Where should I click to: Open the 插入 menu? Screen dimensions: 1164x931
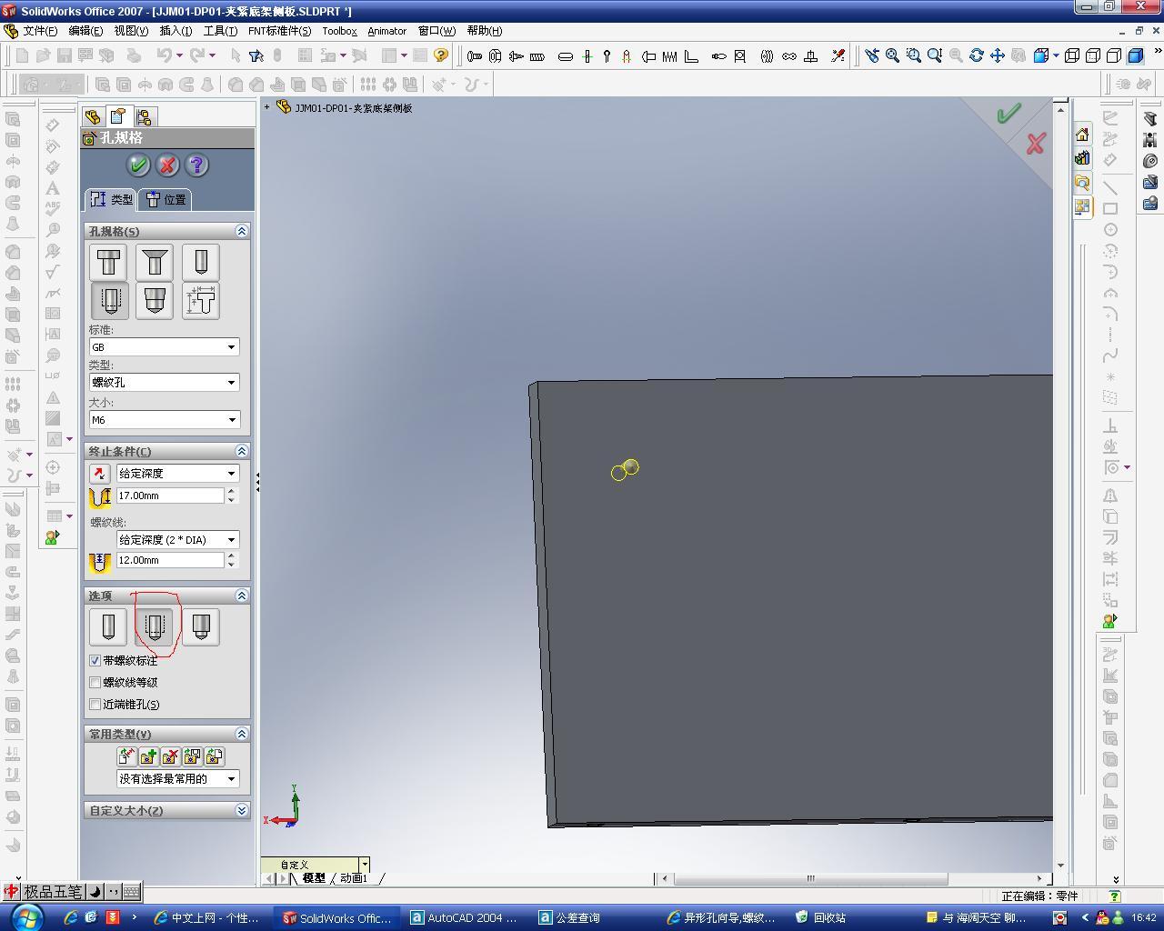click(176, 31)
